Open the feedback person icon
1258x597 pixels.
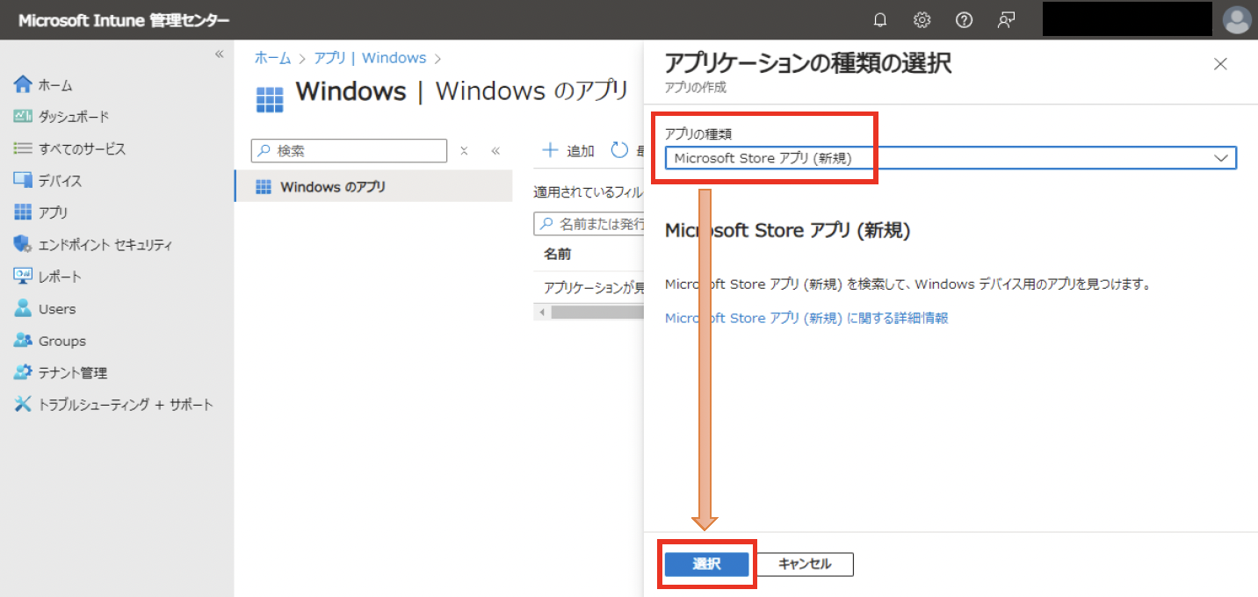[x=1007, y=20]
